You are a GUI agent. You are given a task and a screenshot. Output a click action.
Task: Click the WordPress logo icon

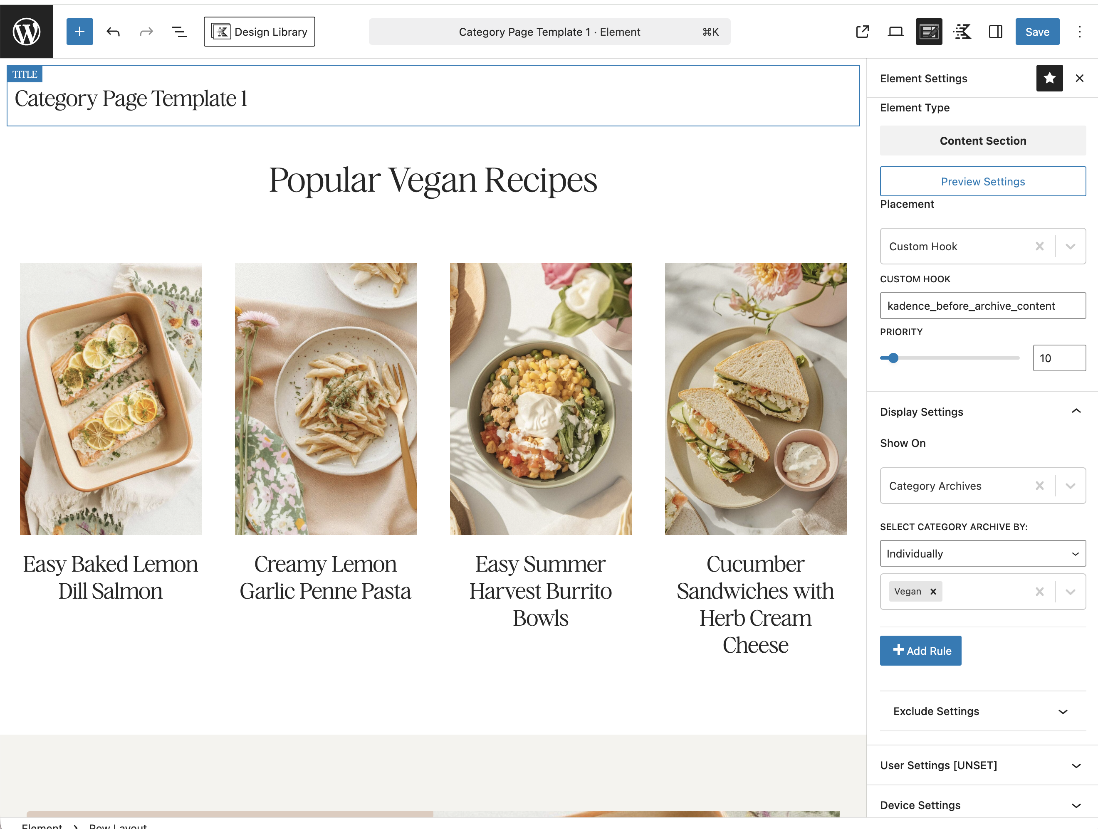(x=26, y=32)
